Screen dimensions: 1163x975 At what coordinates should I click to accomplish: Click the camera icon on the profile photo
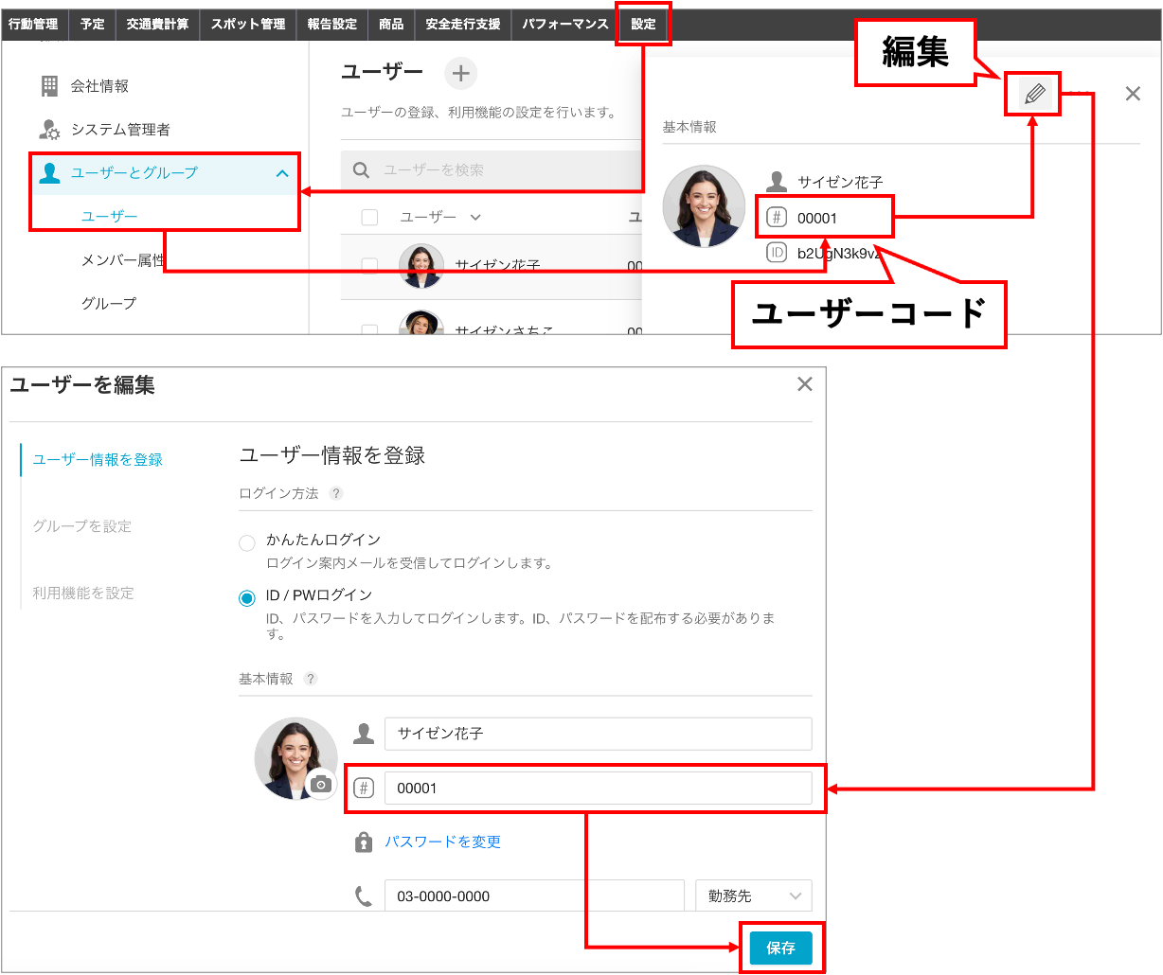pyautogui.click(x=321, y=784)
